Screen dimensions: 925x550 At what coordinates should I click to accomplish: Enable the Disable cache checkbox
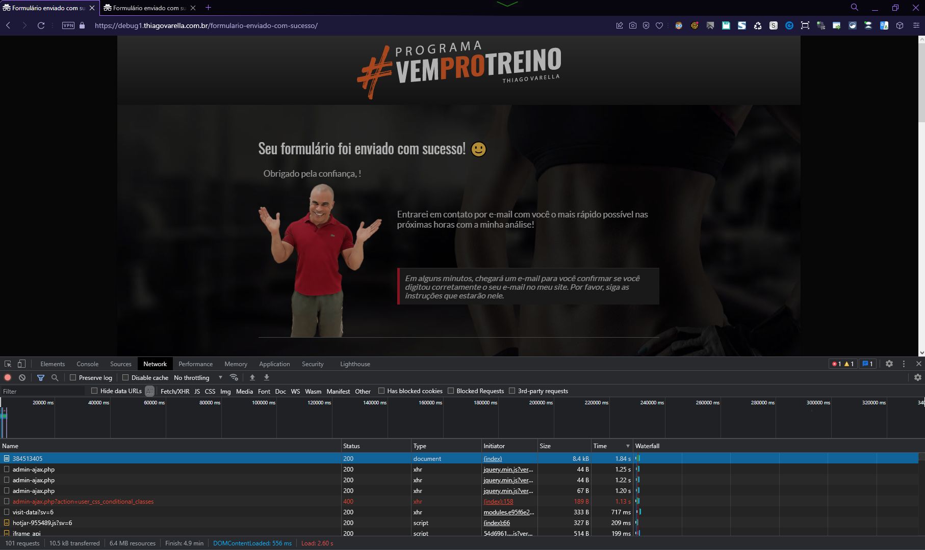[x=125, y=378]
